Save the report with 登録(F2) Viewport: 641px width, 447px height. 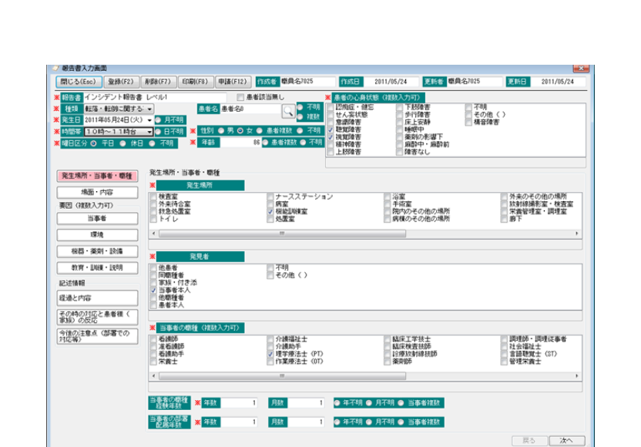121,82
